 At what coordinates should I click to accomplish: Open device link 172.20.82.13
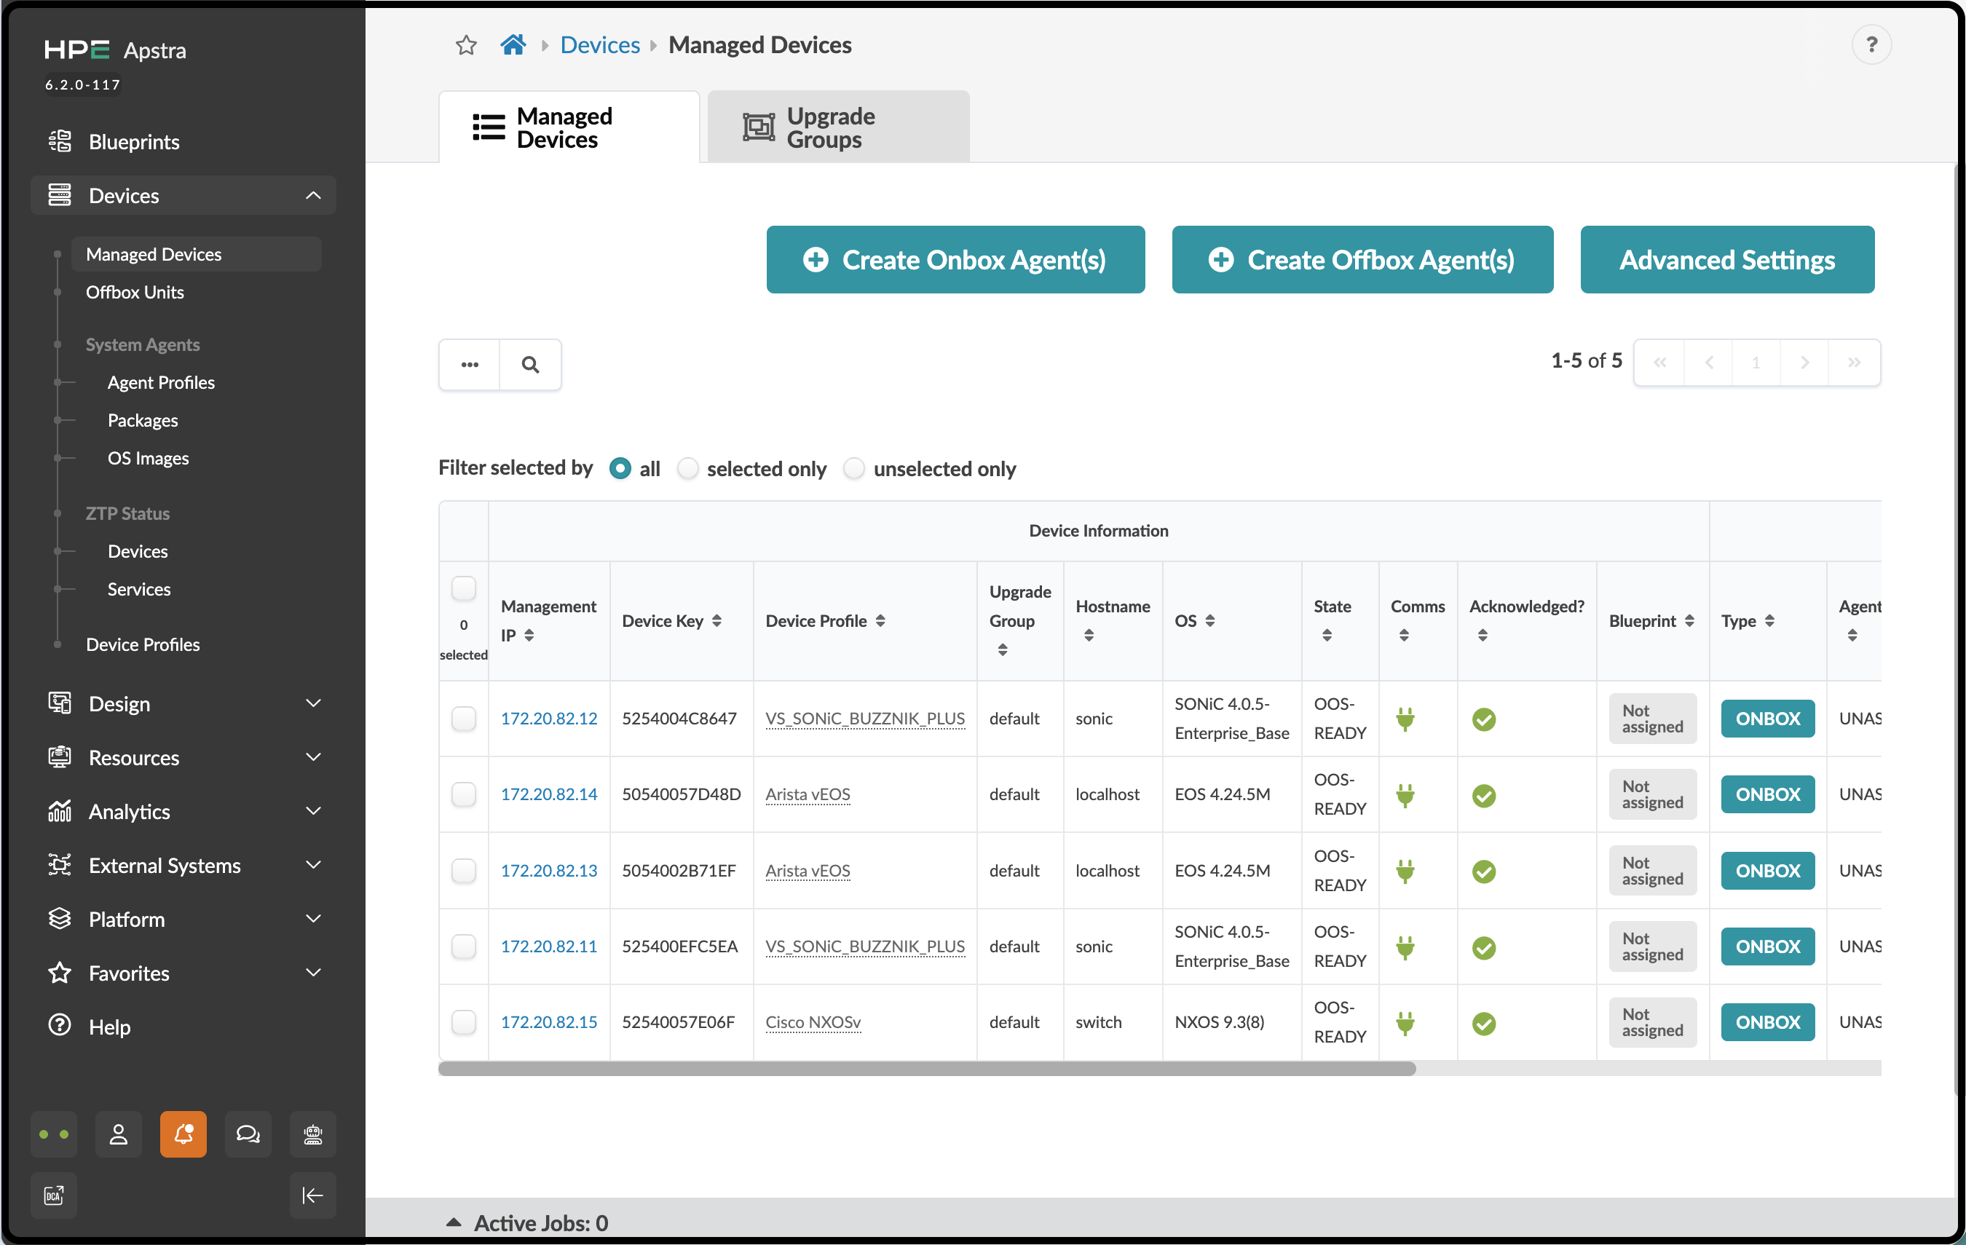tap(548, 870)
